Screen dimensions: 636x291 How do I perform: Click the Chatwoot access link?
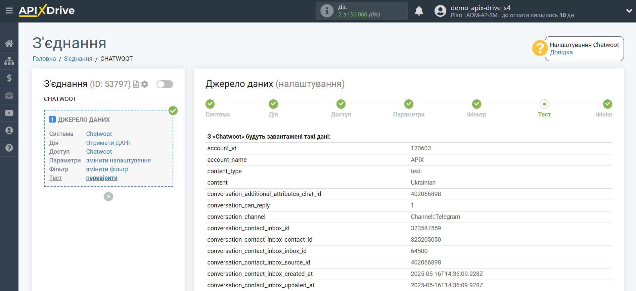99,152
